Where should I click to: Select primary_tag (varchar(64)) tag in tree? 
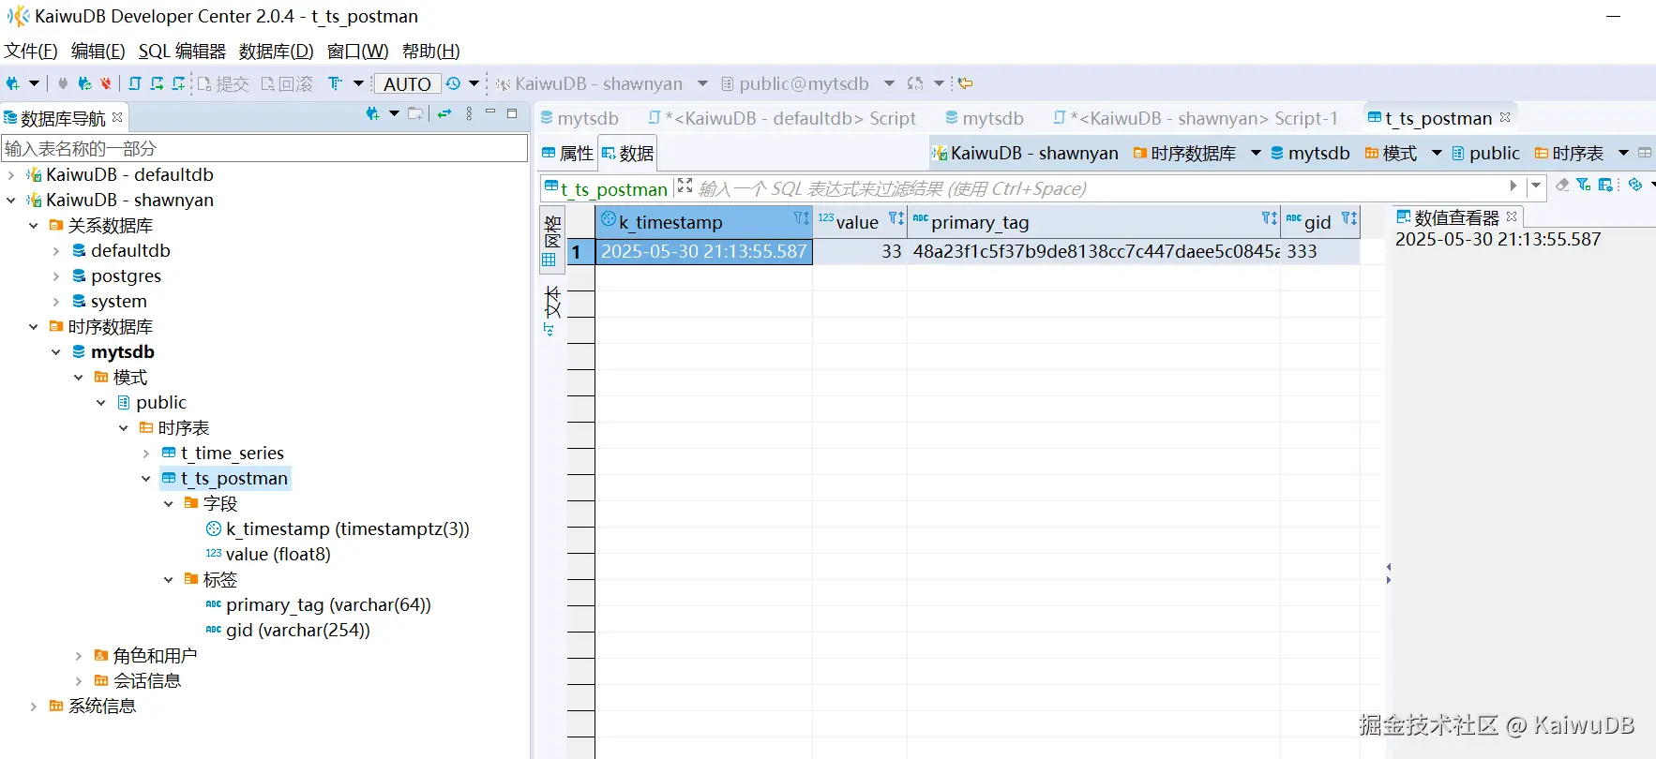(x=328, y=604)
